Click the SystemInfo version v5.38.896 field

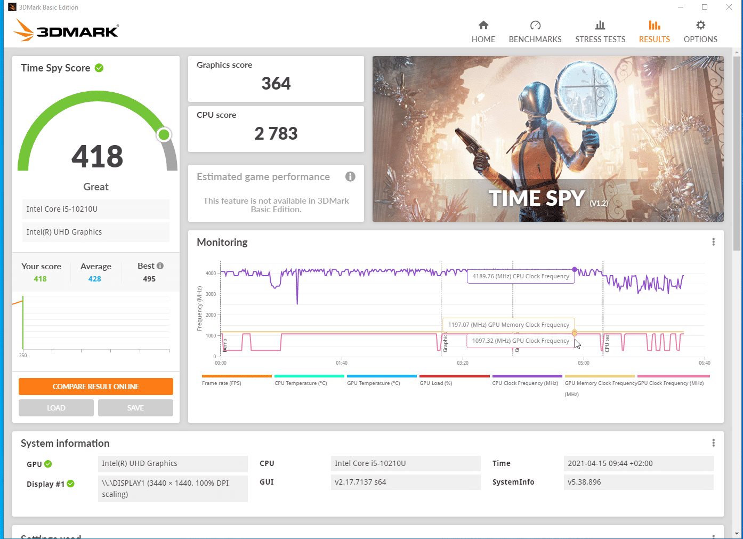[639, 482]
